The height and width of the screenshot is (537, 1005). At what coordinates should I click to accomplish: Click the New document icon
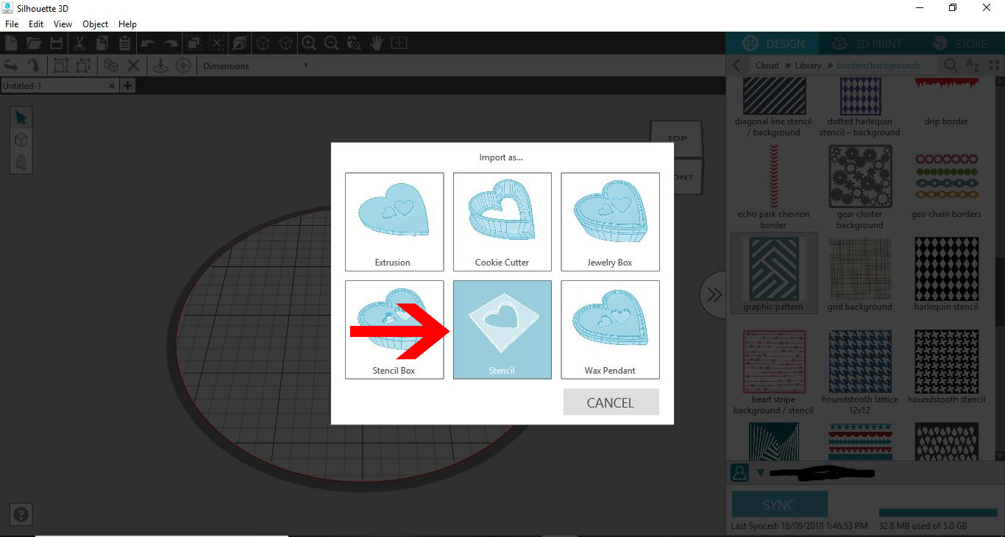coord(12,43)
